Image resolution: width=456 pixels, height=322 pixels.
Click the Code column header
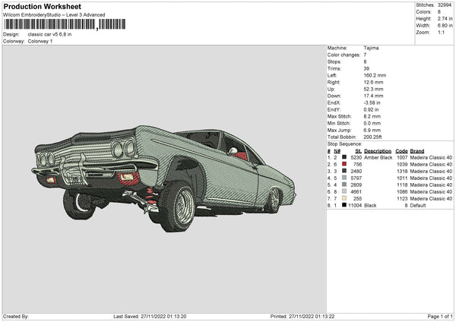401,150
